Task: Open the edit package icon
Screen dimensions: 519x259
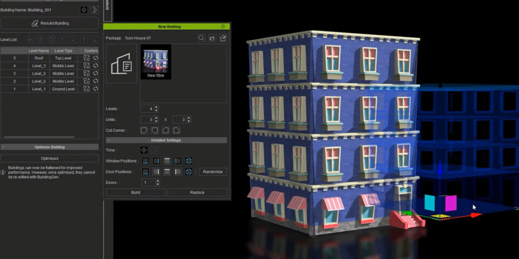Action: pyautogui.click(x=222, y=38)
